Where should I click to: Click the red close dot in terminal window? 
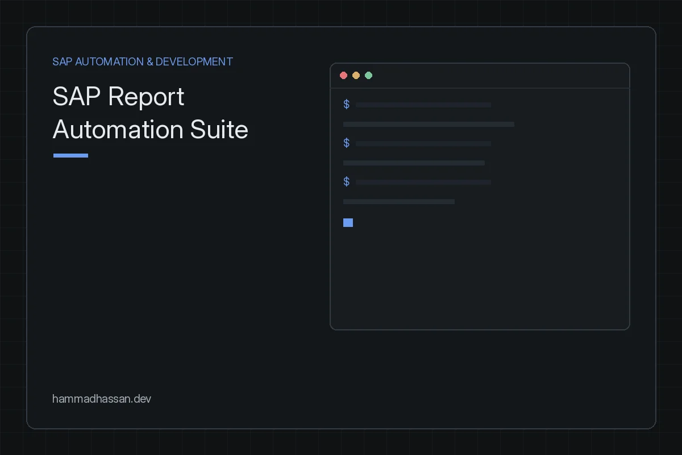click(x=343, y=76)
